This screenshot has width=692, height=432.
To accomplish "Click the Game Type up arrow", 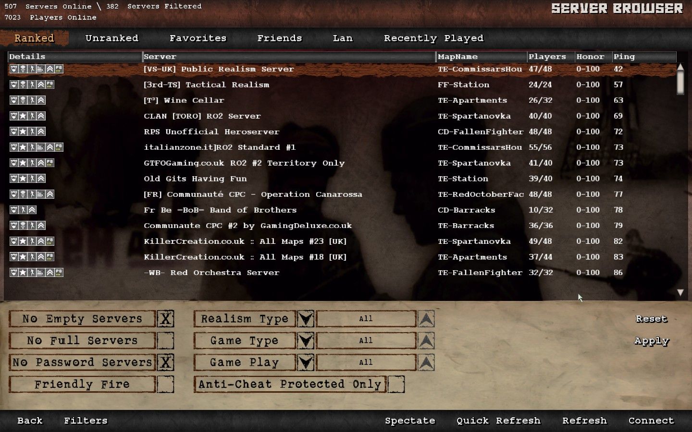I will pyautogui.click(x=426, y=341).
